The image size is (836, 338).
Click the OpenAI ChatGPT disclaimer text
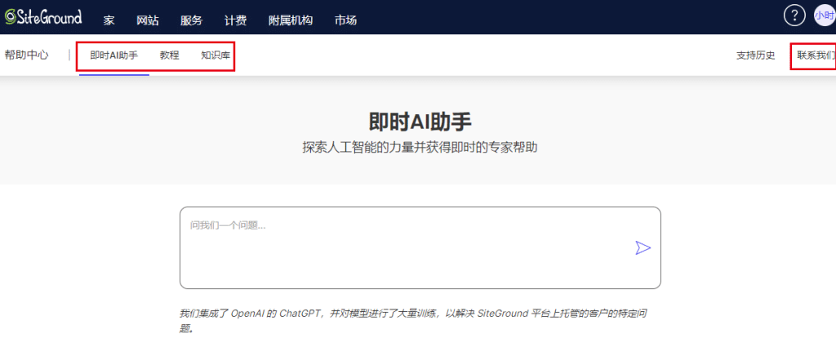[x=413, y=320]
